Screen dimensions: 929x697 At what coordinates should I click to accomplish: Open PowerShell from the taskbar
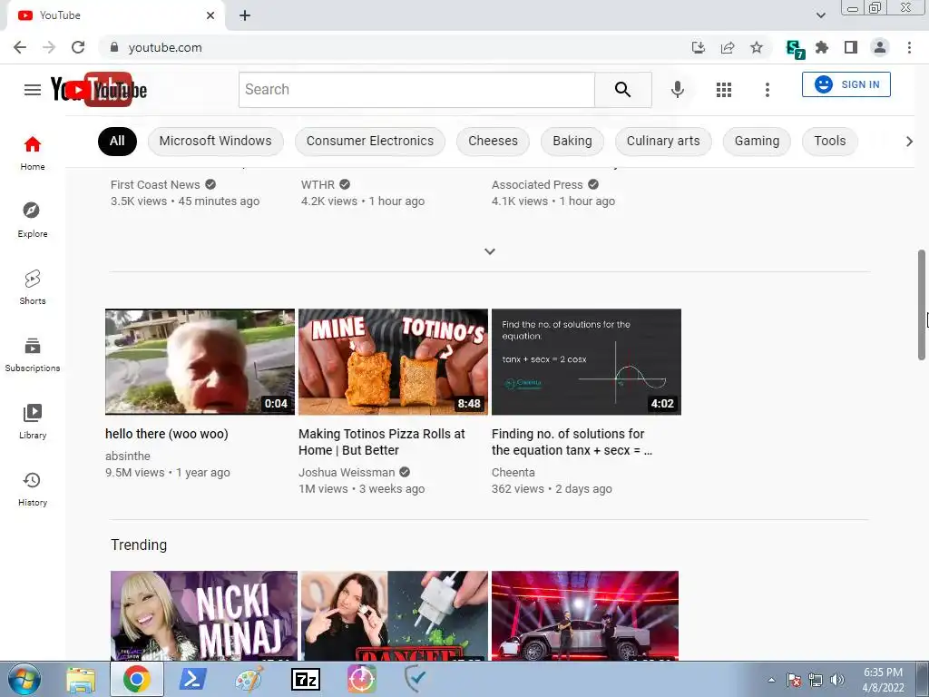[192, 680]
